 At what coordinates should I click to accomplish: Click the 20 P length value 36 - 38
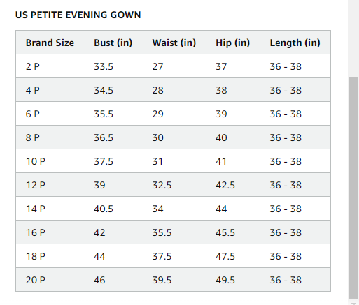pyautogui.click(x=286, y=280)
